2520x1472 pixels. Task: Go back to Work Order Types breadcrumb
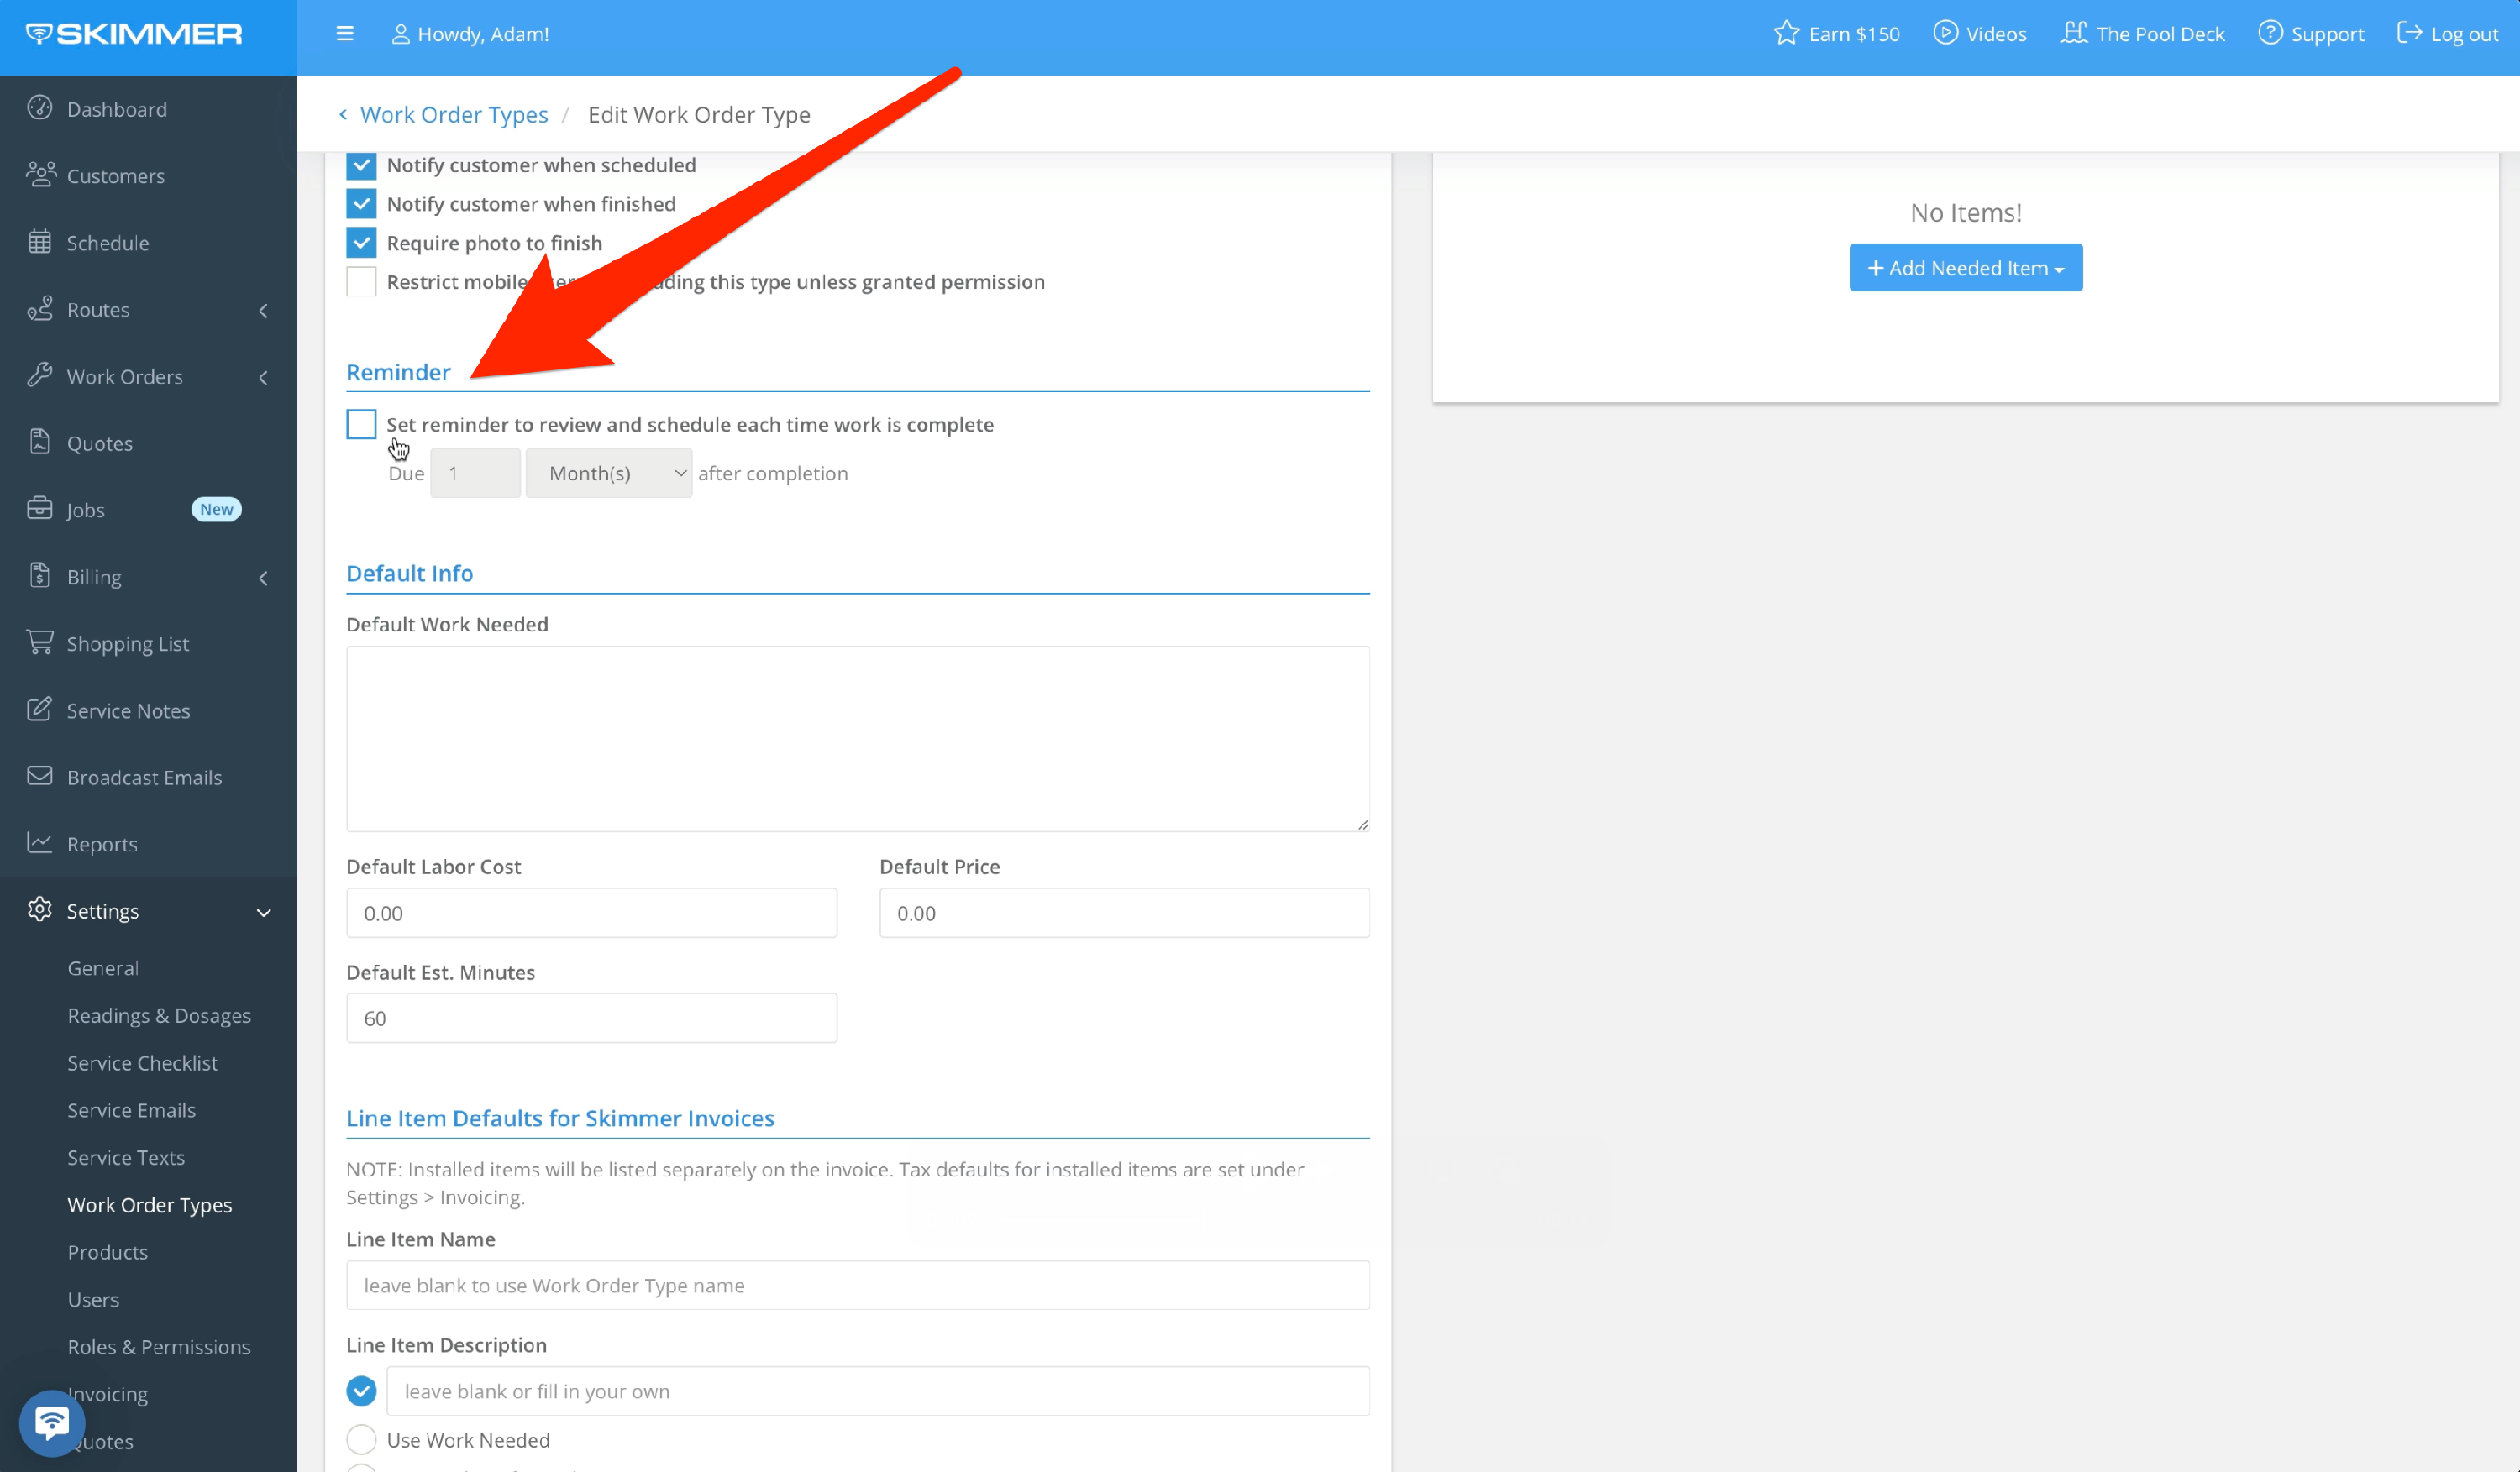click(453, 115)
